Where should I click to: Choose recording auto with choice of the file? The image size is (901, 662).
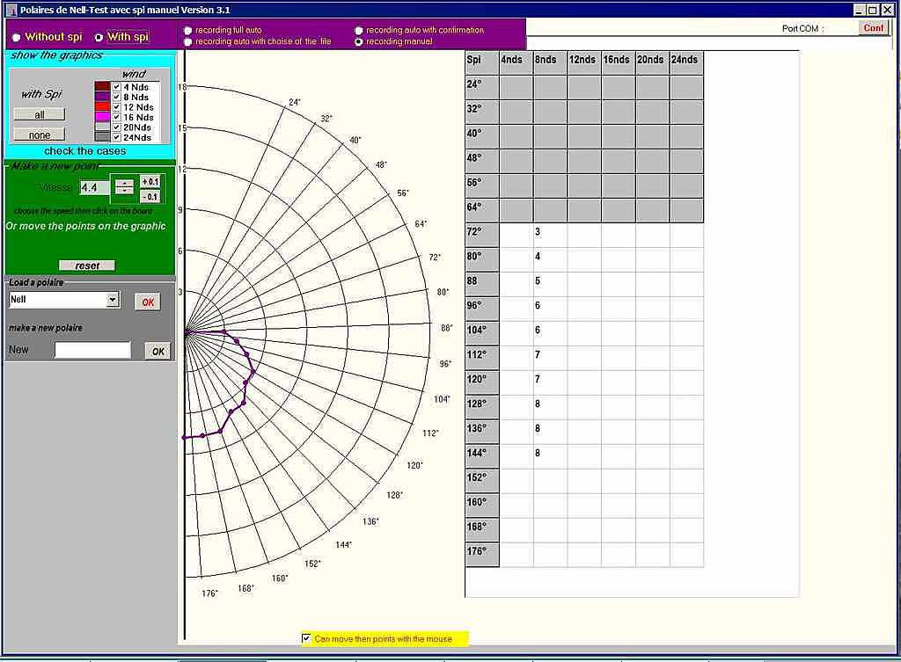click(x=188, y=42)
